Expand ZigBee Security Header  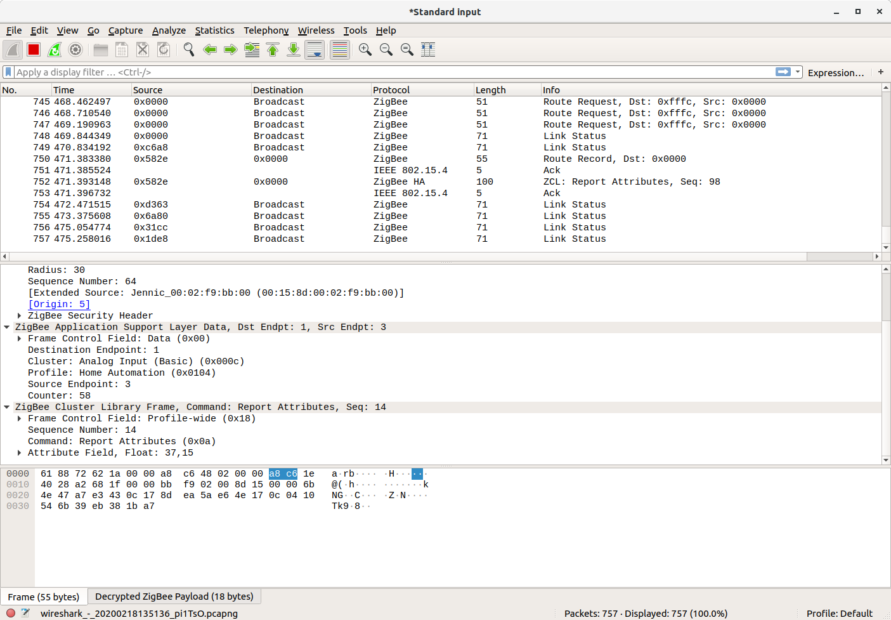20,315
